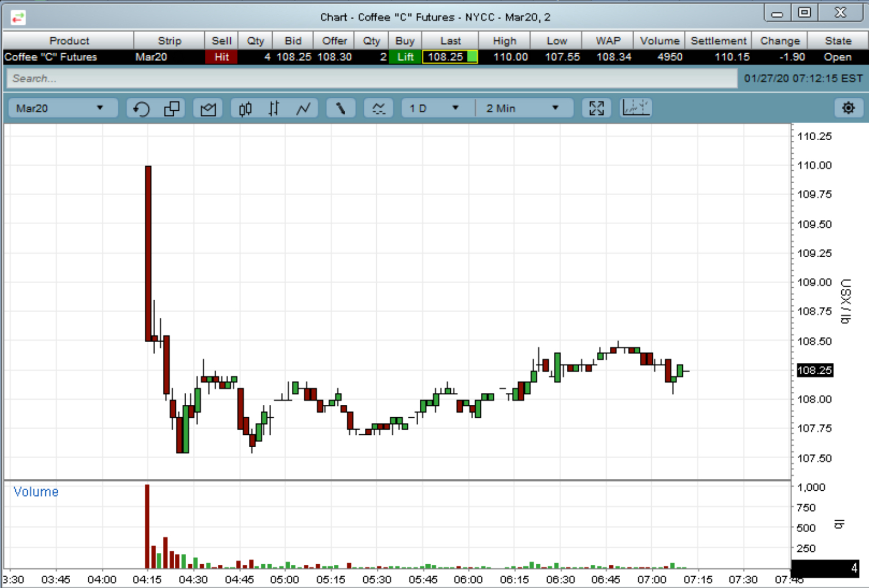Click the volume value 4950
Screen dimensions: 869x588
point(670,57)
